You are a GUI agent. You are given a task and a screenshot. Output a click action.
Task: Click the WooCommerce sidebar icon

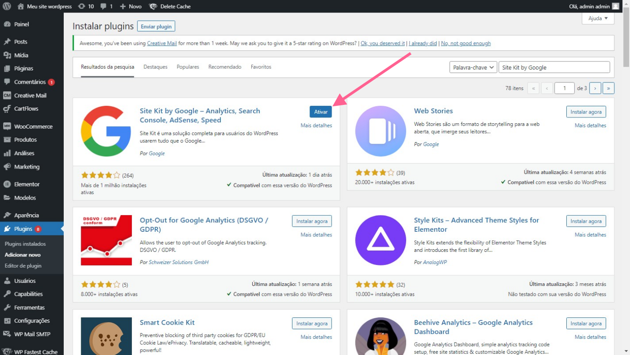pyautogui.click(x=7, y=126)
